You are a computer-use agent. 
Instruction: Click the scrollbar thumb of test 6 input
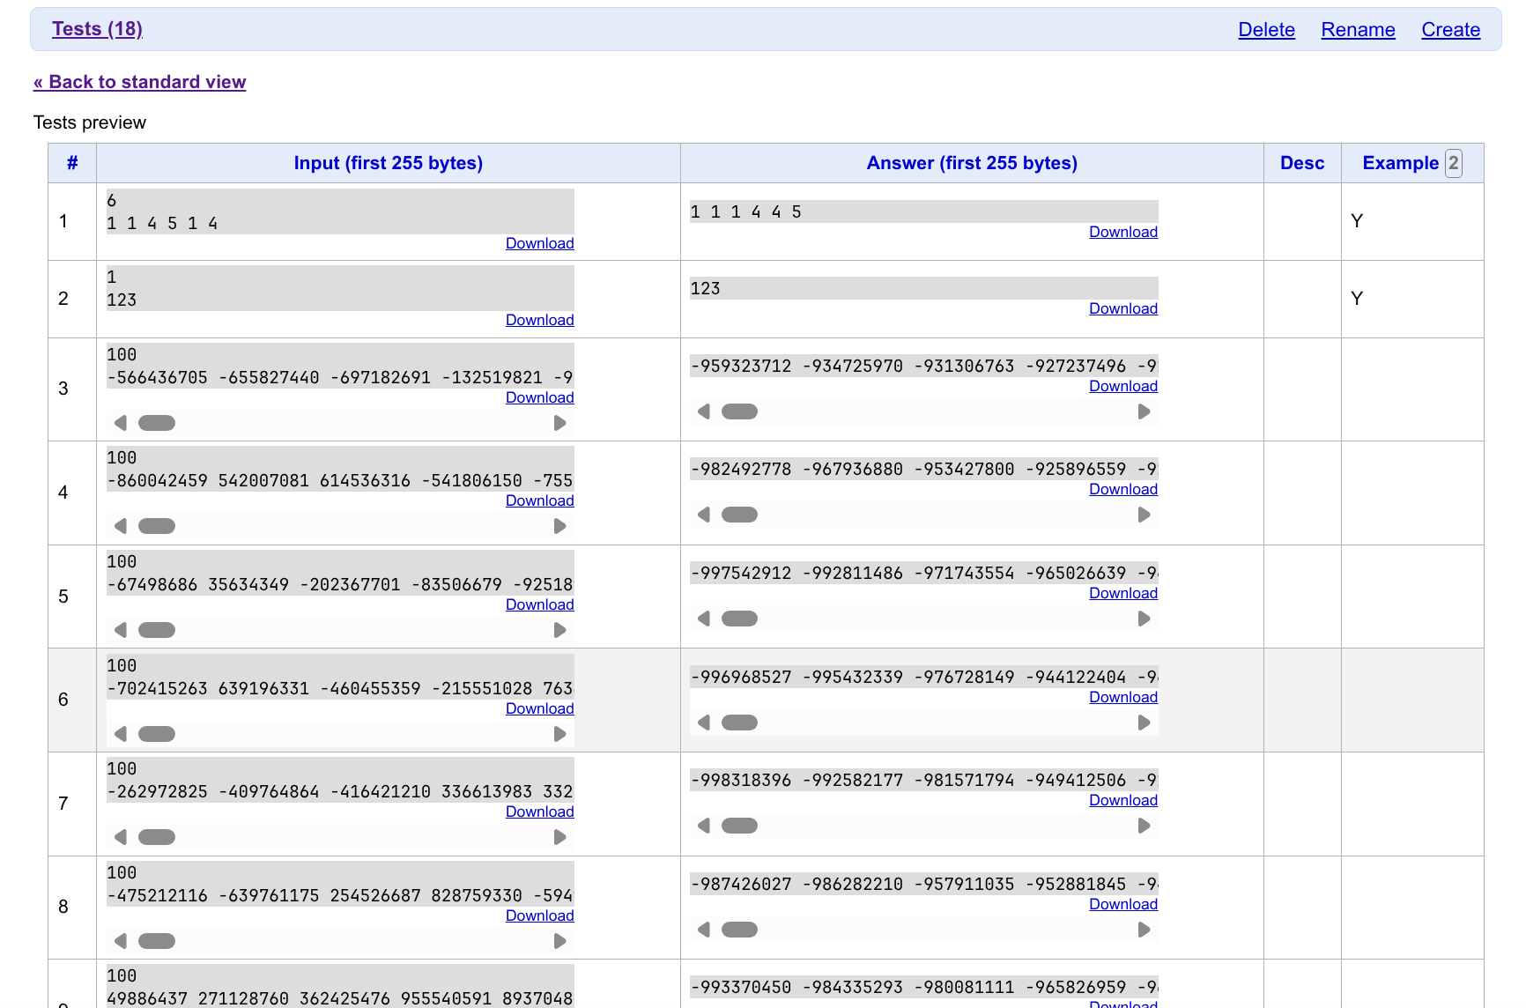click(157, 734)
